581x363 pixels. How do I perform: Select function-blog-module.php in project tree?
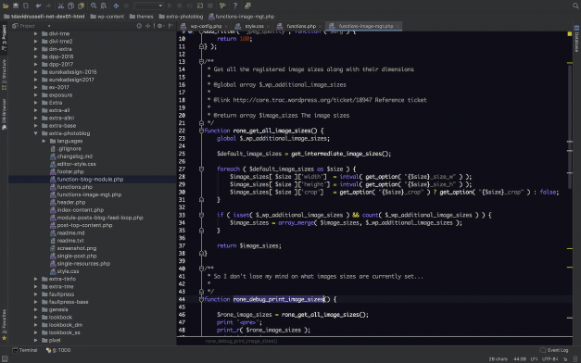click(x=93, y=180)
